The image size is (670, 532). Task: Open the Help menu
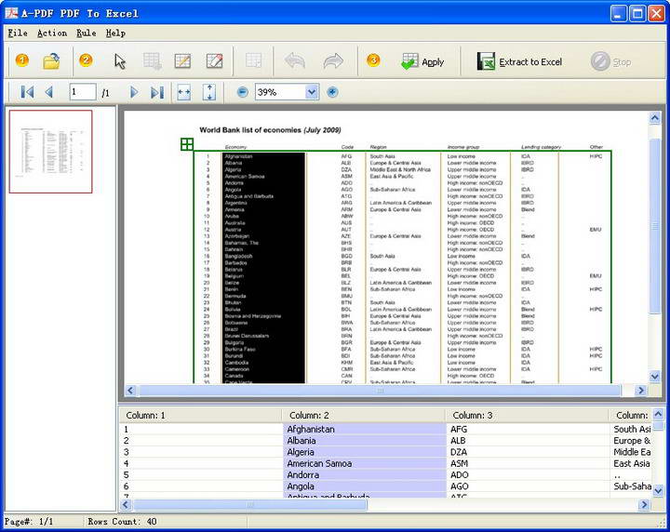tap(115, 33)
